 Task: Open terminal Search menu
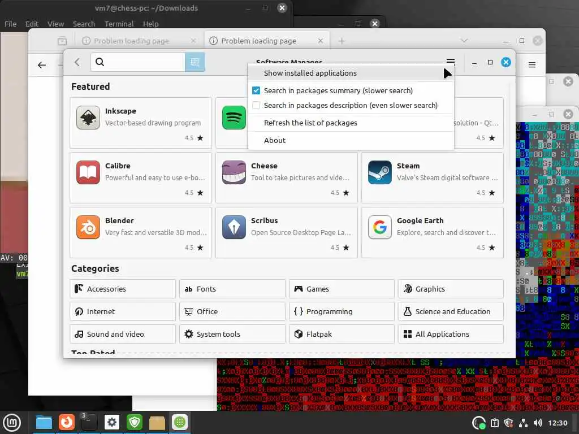(84, 24)
